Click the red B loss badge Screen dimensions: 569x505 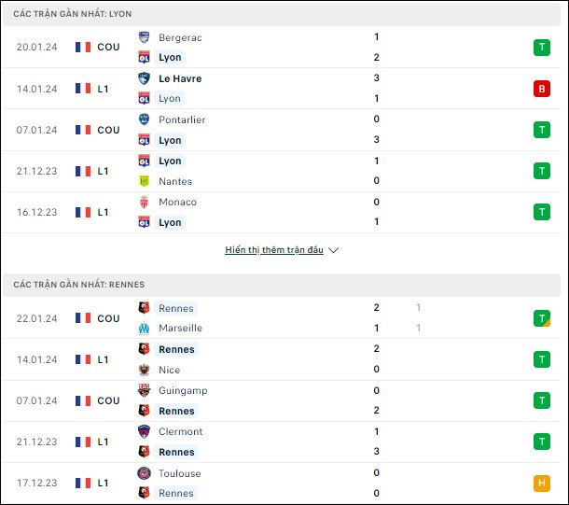pos(541,89)
